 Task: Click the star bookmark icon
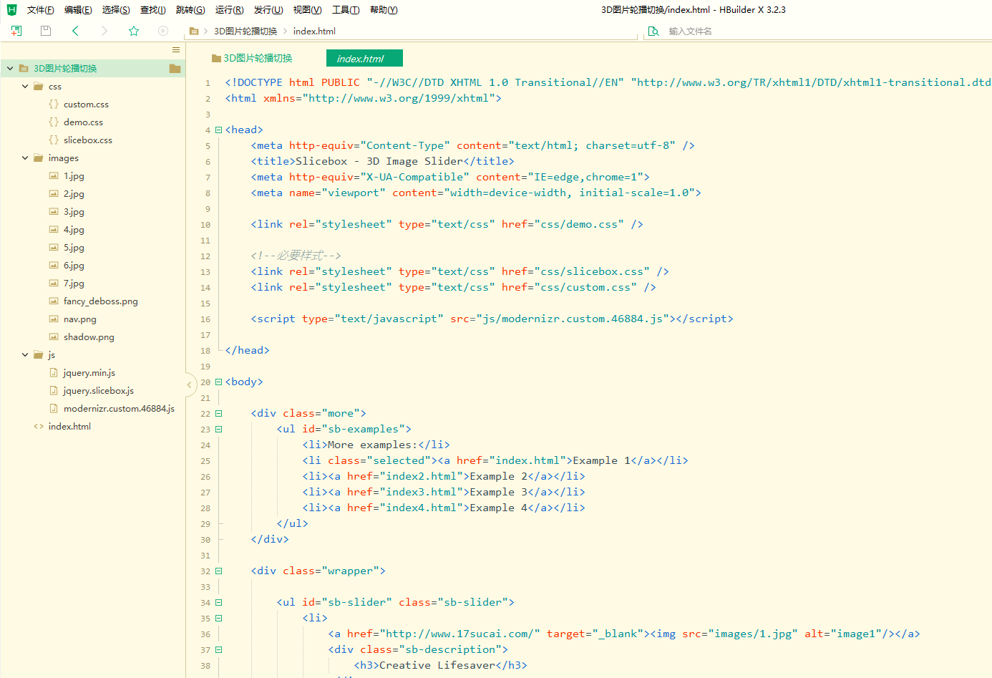point(134,31)
